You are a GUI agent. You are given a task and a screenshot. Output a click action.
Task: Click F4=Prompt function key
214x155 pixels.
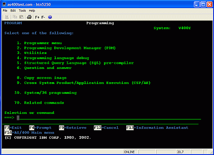tap(40, 128)
